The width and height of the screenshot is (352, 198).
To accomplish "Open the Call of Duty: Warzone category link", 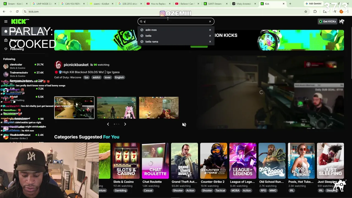I will coord(68,77).
